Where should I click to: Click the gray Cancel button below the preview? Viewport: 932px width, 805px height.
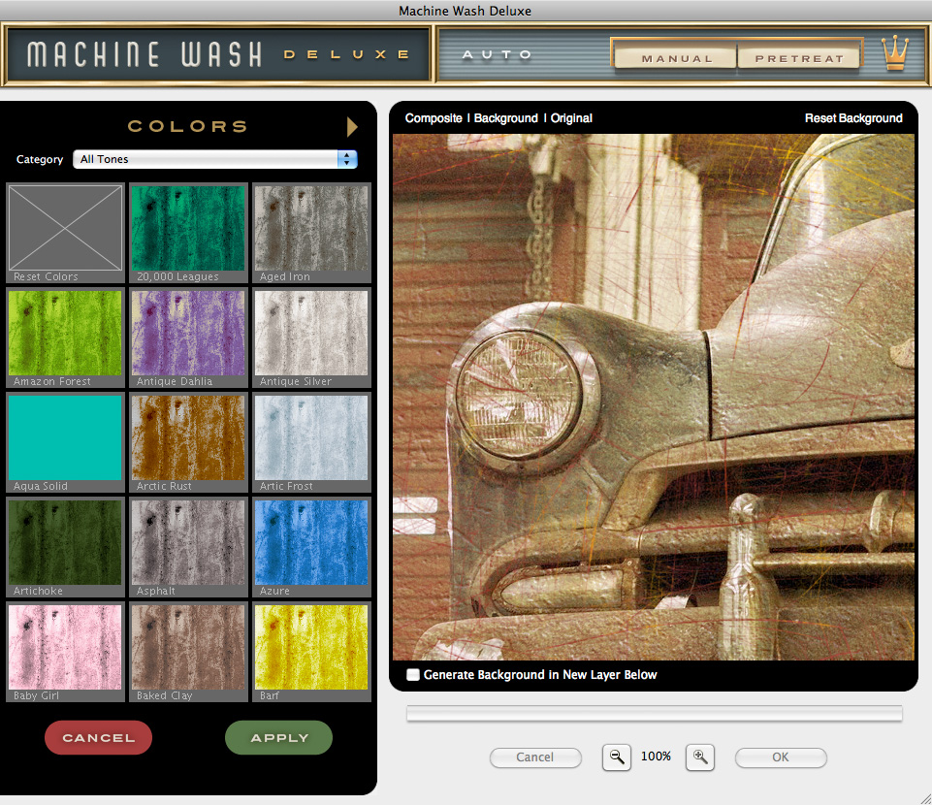[535, 757]
